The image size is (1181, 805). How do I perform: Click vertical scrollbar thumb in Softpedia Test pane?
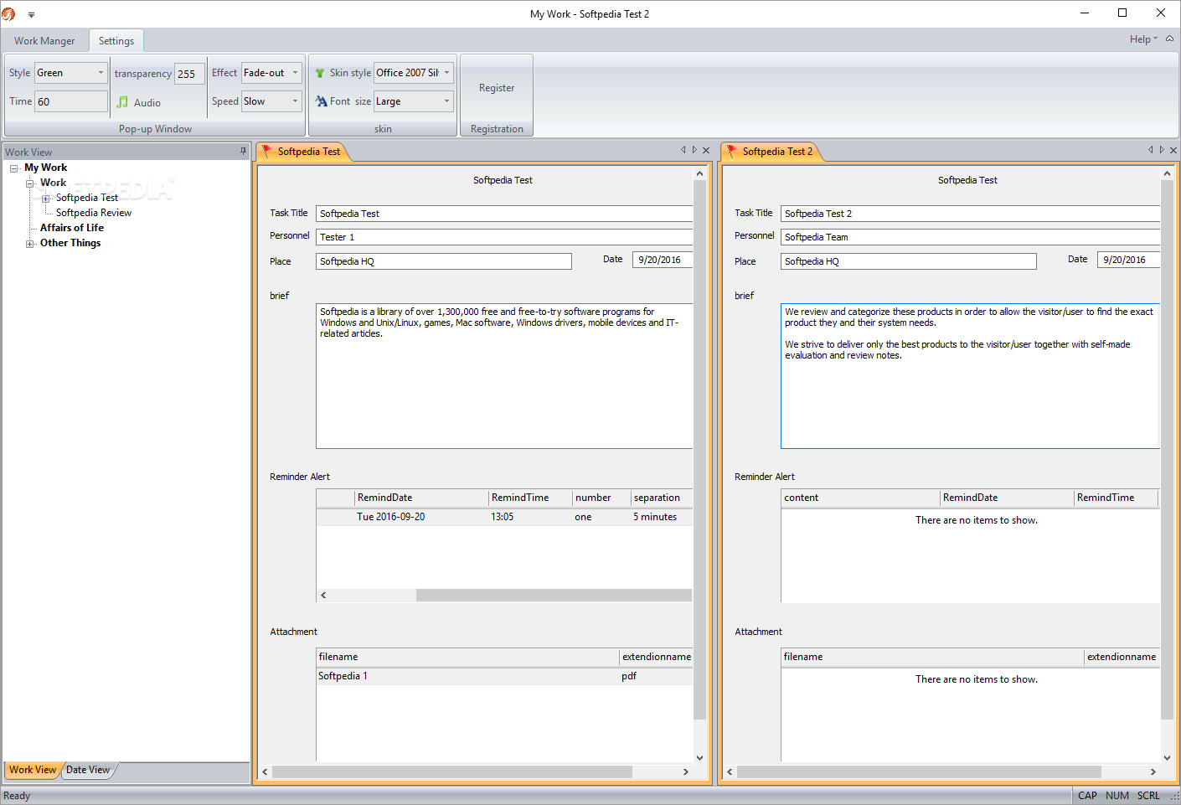[x=699, y=450]
